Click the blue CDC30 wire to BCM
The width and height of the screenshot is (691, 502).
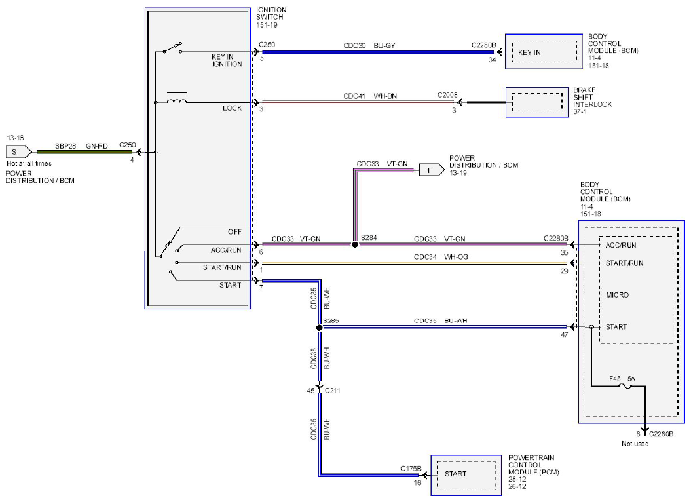pos(378,52)
